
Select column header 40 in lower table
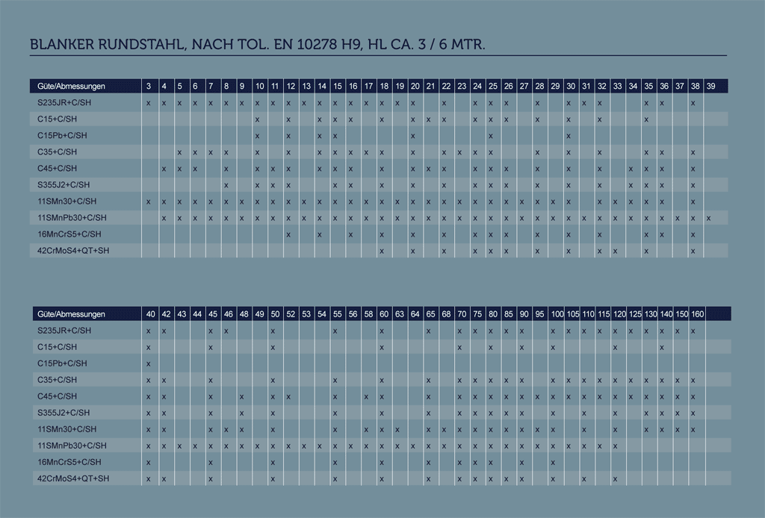(x=149, y=314)
